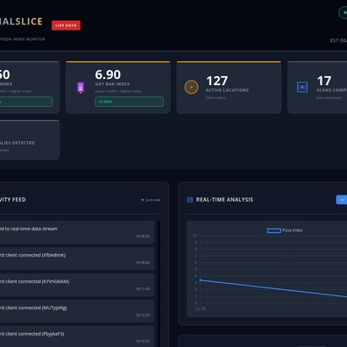Image resolution: width=347 pixels, height=347 pixels.
Task: Click the Activity Feed vertical scrollbar
Action: click(x=159, y=283)
